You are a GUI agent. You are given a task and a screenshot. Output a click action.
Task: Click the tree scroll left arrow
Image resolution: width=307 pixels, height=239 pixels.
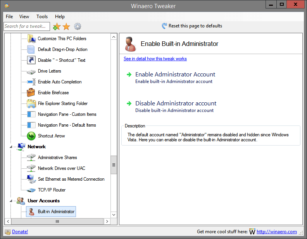[8, 222]
